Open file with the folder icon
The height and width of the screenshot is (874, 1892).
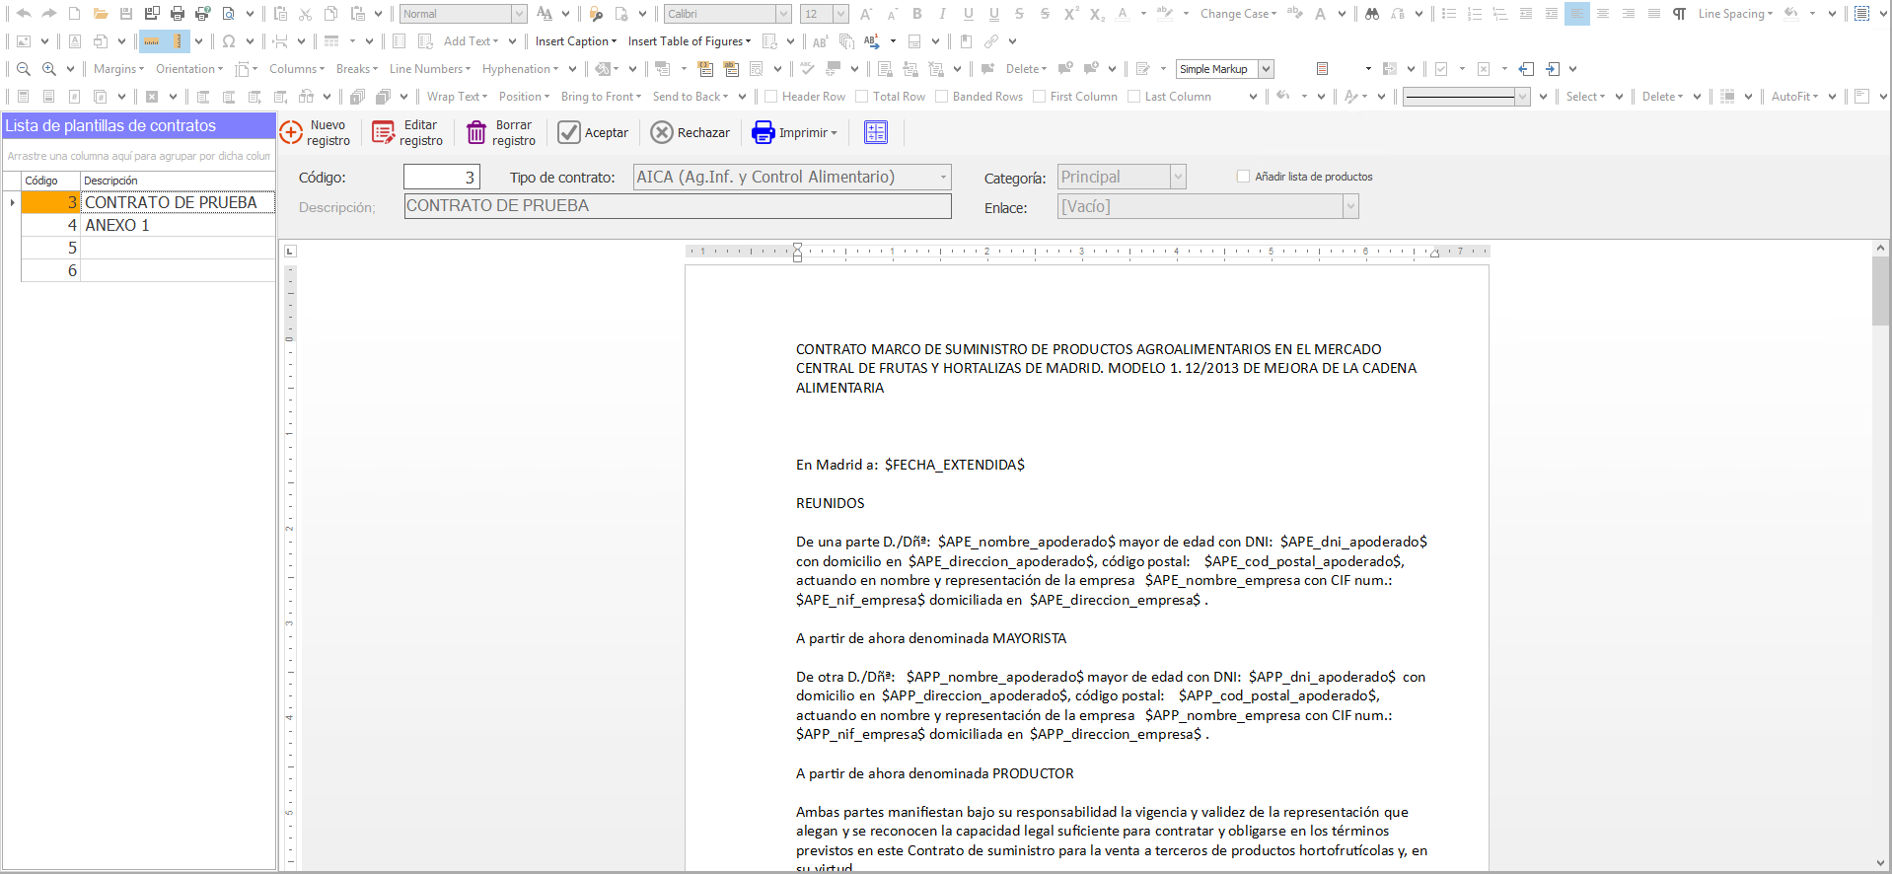pos(100,14)
